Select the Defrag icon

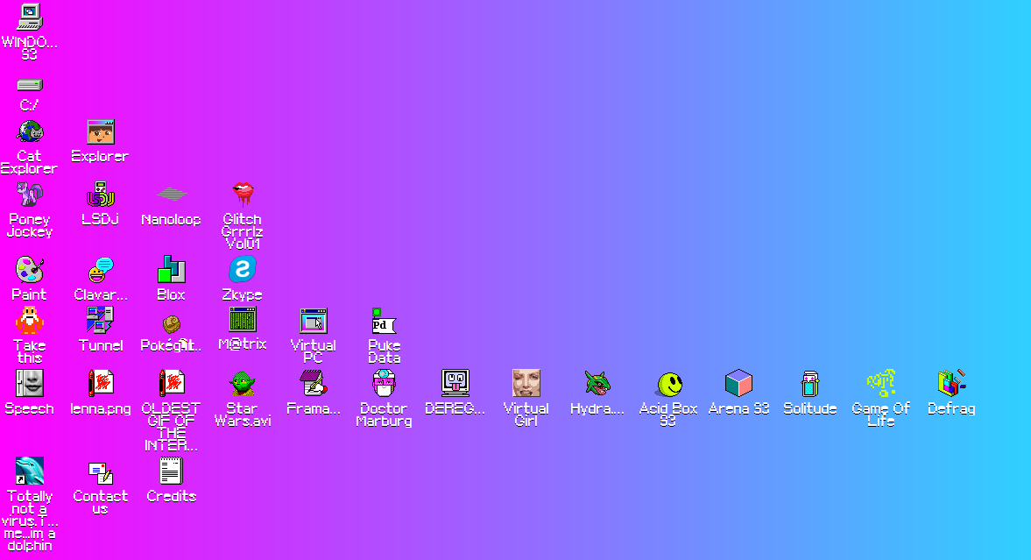pyautogui.click(x=951, y=384)
